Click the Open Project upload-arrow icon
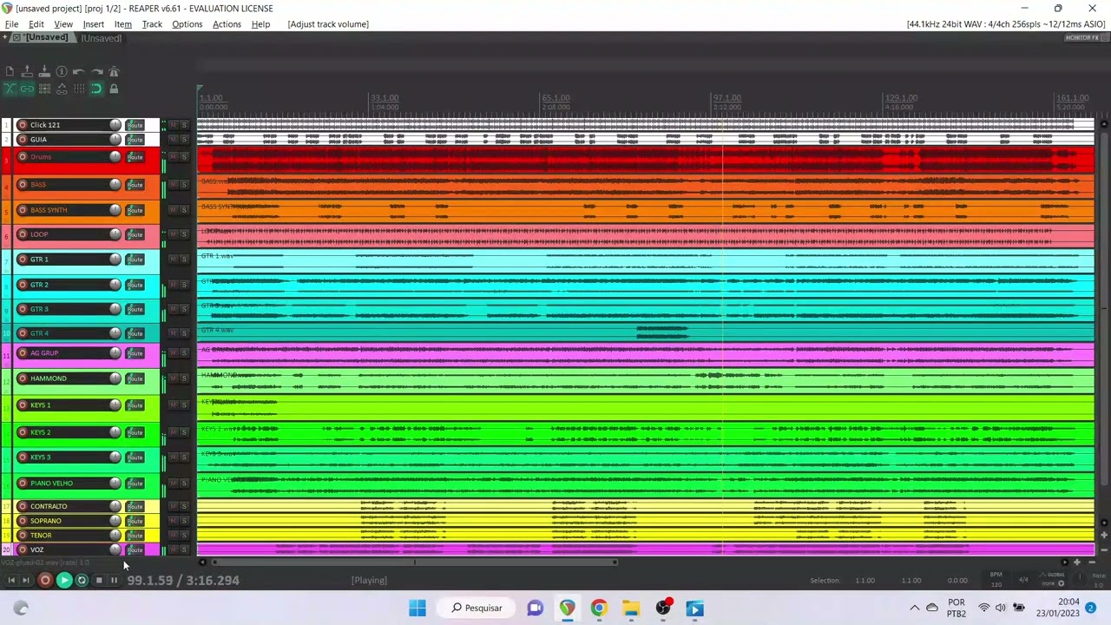1111x625 pixels. 27,72
